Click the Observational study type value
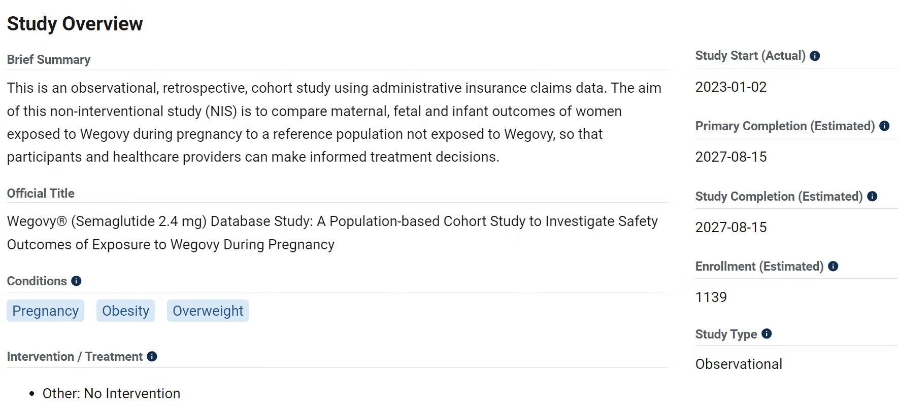The image size is (898, 414). tap(738, 364)
